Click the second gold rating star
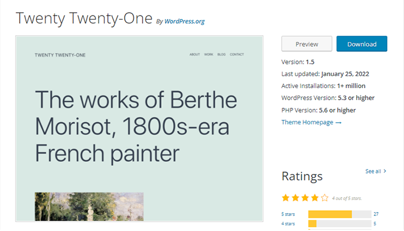Screen dimensions: 404x231 tap(295, 198)
